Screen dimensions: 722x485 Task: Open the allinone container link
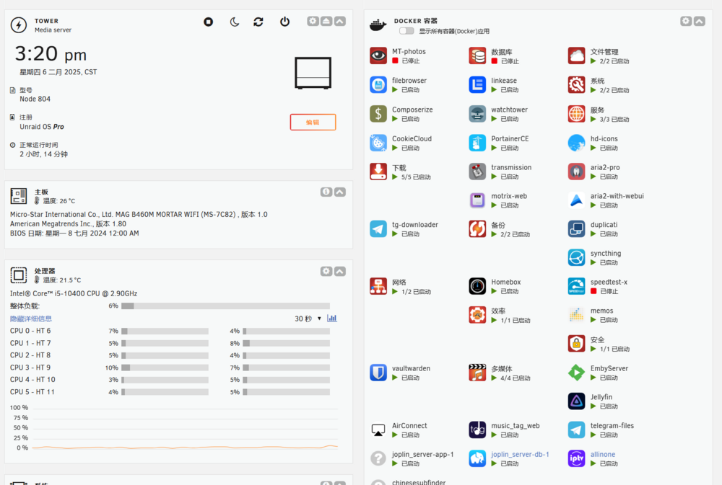tap(603, 454)
